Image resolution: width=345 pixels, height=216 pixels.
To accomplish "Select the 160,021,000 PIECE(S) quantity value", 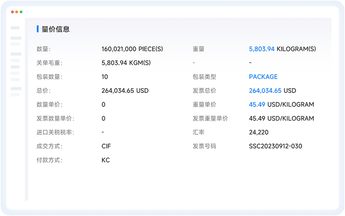I will click(132, 49).
